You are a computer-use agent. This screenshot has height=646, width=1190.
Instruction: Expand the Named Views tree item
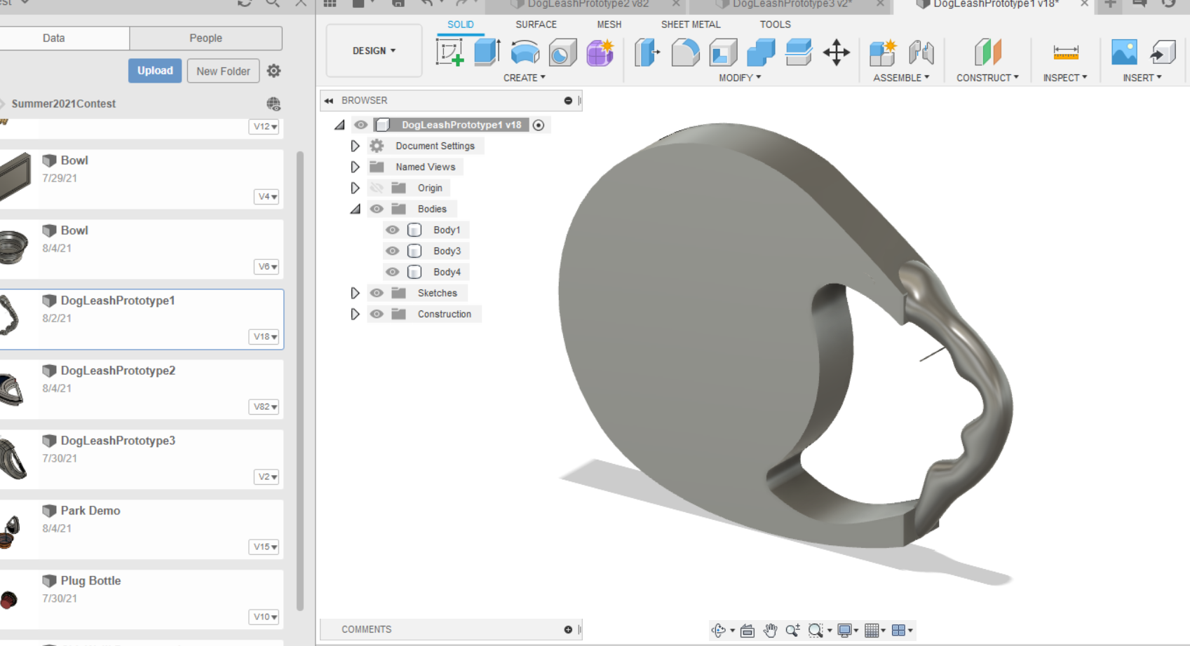click(x=355, y=167)
